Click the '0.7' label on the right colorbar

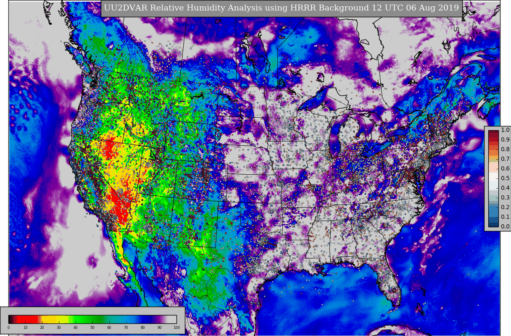505,159
